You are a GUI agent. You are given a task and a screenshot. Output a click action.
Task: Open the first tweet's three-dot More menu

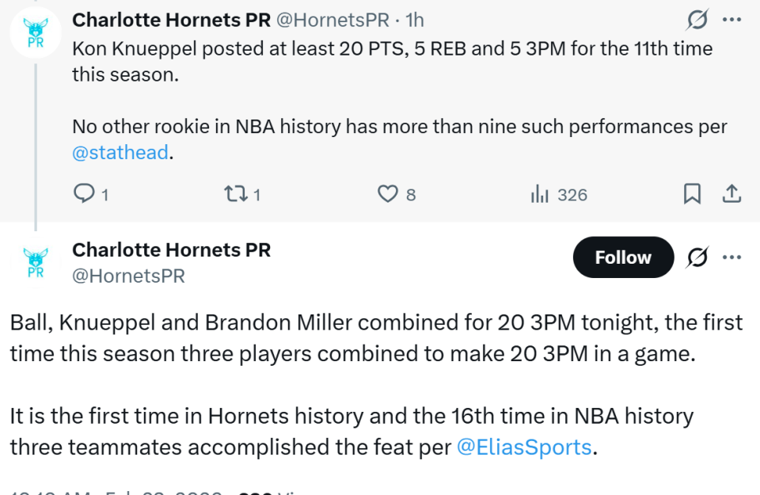[733, 19]
